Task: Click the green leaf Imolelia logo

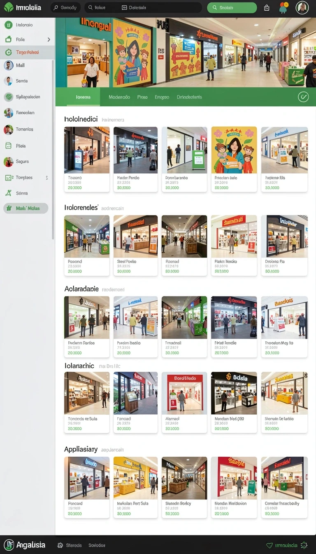Action: pyautogui.click(x=9, y=7)
